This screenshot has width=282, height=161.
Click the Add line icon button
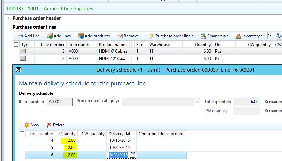pyautogui.click(x=20, y=36)
